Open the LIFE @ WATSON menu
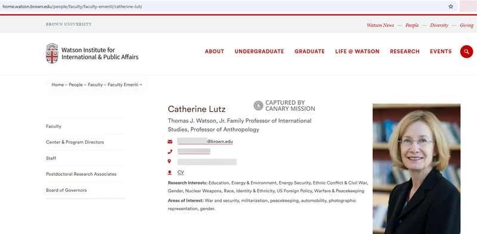 point(357,52)
